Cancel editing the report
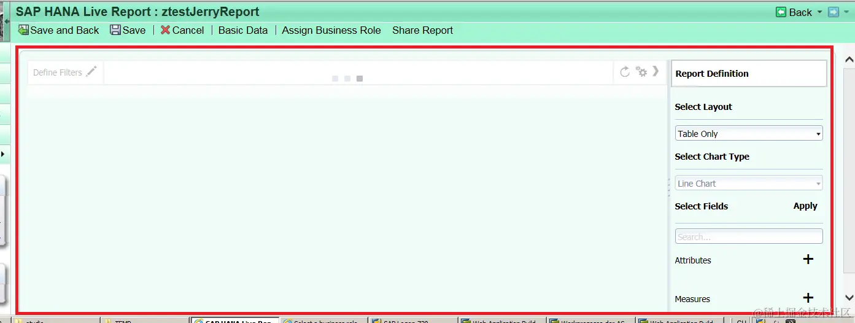Image resolution: width=855 pixels, height=323 pixels. click(x=182, y=30)
